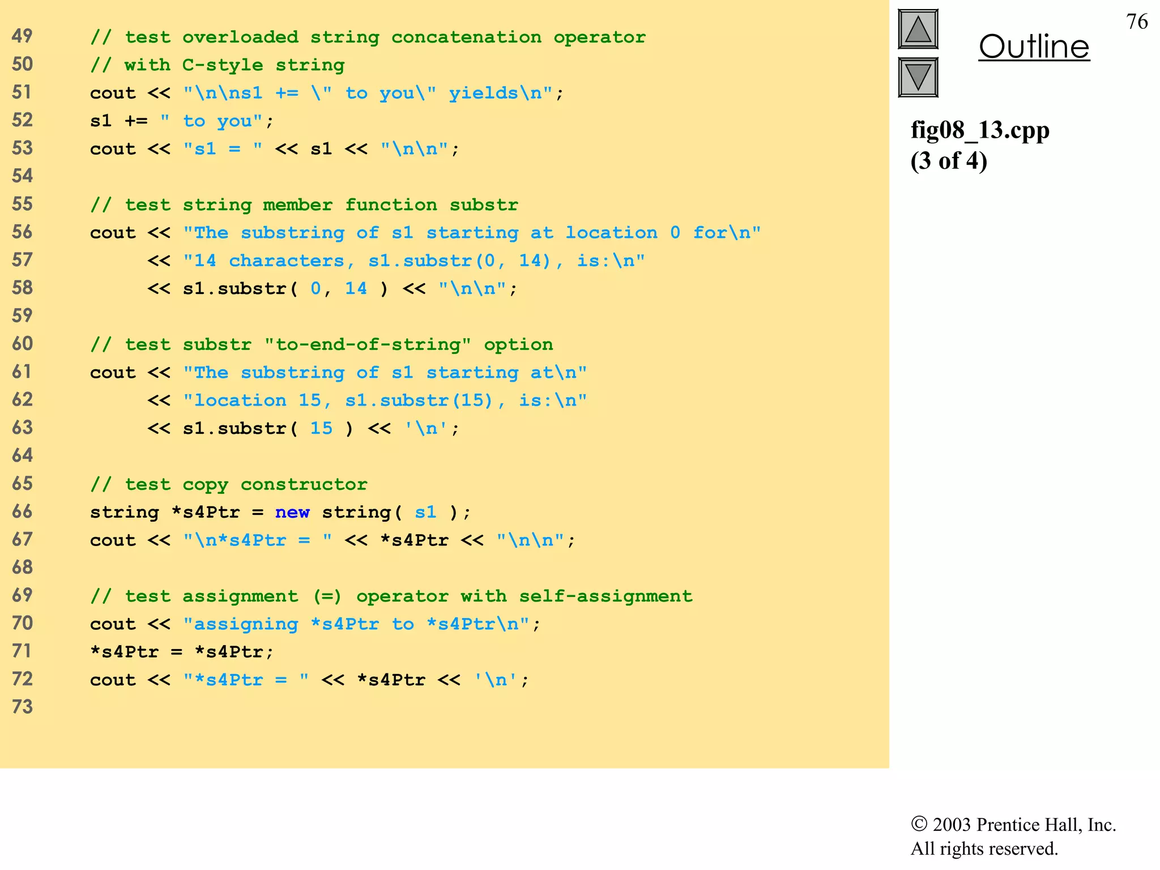Click line 72 cout '*s4Ptr = ' statement
The image size is (1160, 870).
(310, 680)
